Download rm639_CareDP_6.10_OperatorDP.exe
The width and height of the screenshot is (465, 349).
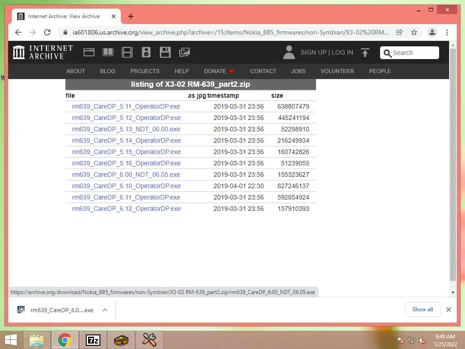pyautogui.click(x=126, y=186)
